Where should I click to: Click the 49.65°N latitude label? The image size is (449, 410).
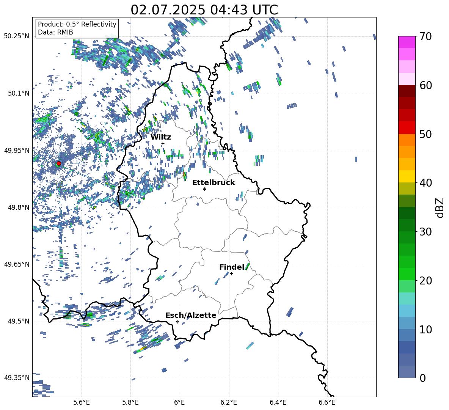coord(17,264)
